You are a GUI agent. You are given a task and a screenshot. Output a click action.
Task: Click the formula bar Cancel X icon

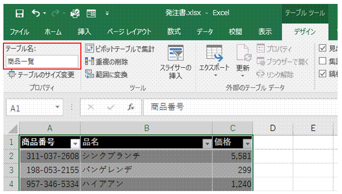[91, 107]
